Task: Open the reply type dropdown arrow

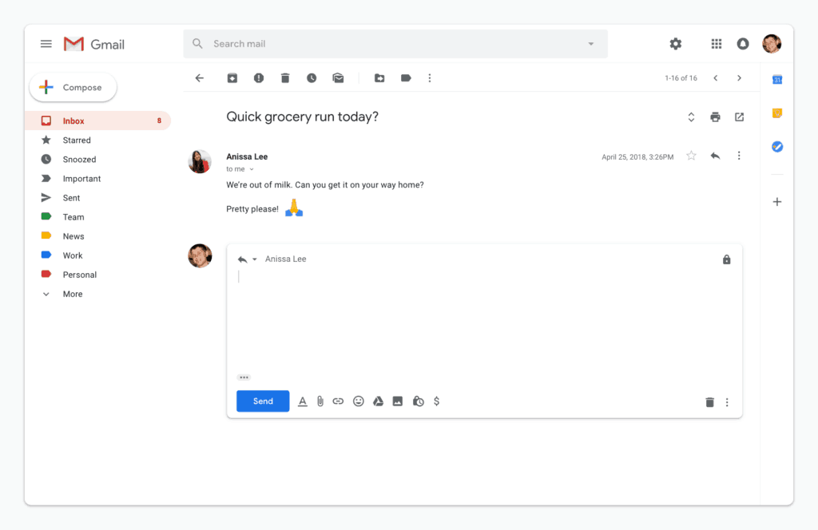Action: point(255,259)
